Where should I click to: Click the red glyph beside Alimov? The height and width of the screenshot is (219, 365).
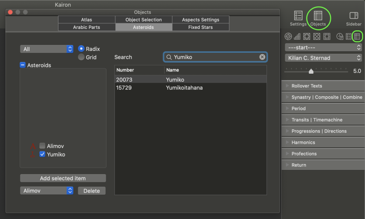click(33, 146)
